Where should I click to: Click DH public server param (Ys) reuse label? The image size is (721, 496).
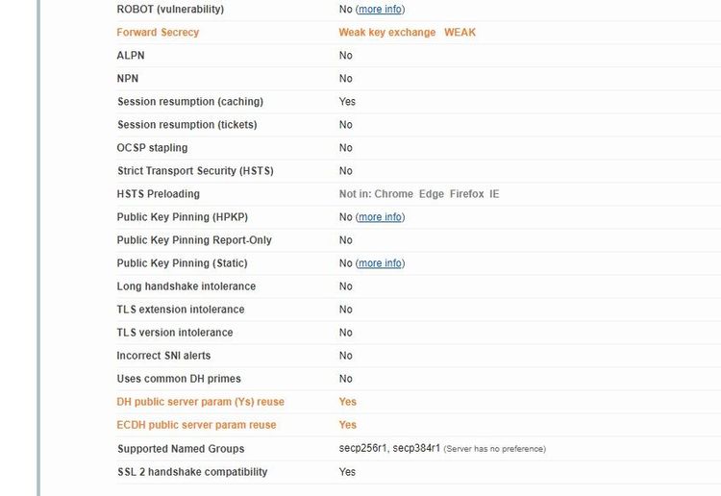200,402
